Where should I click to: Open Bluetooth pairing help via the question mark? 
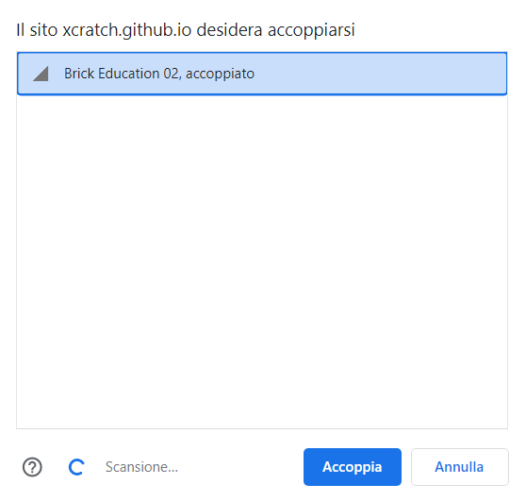[x=32, y=467]
